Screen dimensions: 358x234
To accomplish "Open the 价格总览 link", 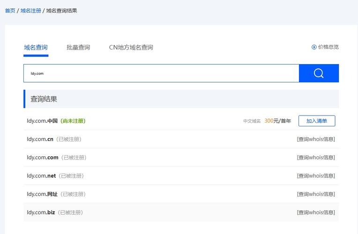I will (x=328, y=47).
